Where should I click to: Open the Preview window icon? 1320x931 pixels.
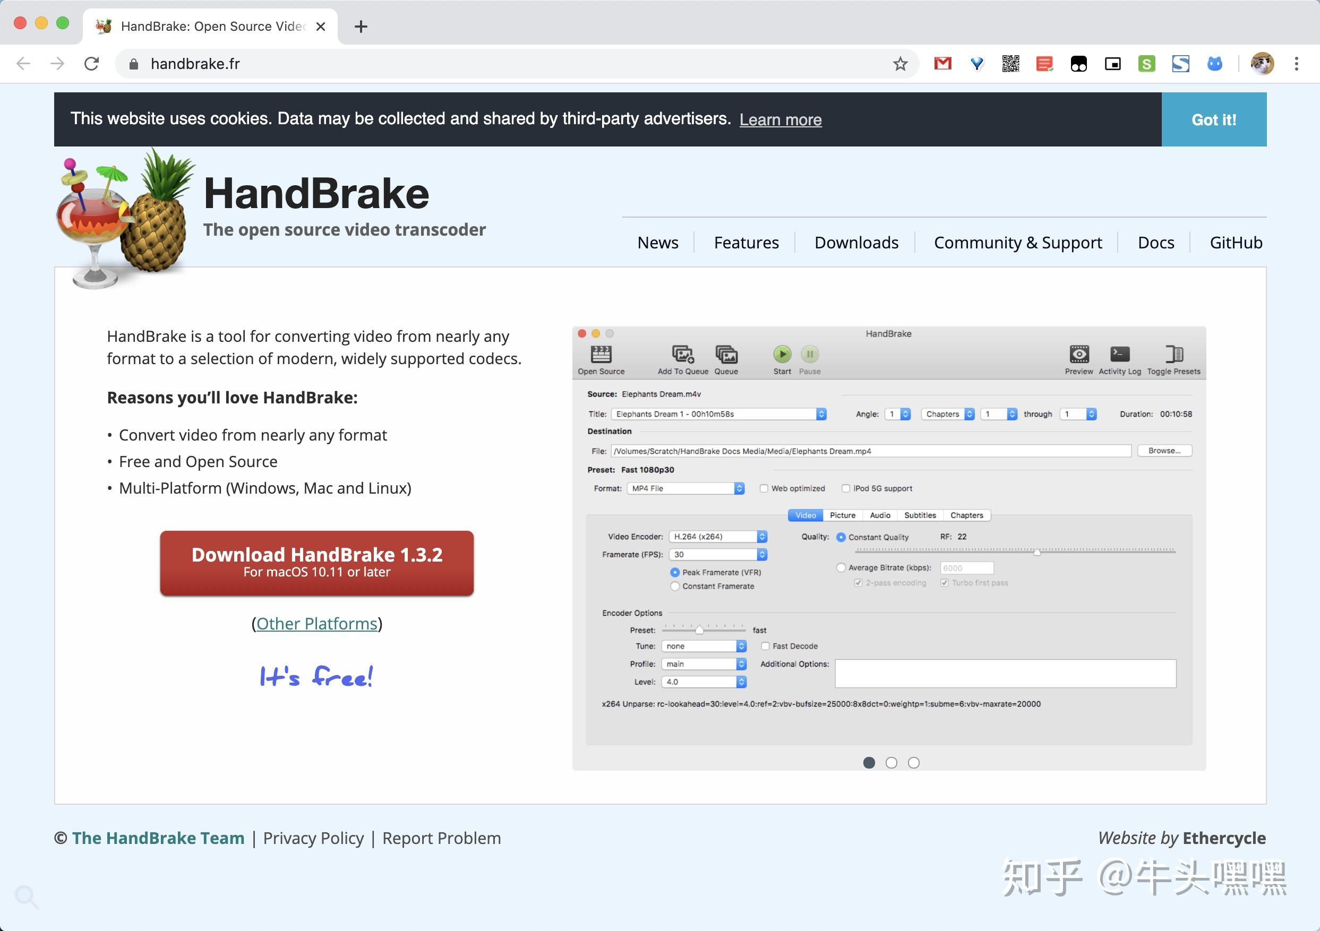pos(1078,354)
